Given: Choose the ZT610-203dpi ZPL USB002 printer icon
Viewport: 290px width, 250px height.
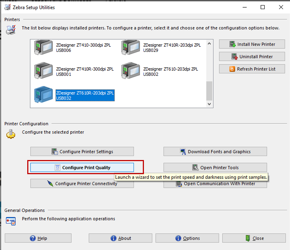Looking at the screenshot, I should (130, 71).
